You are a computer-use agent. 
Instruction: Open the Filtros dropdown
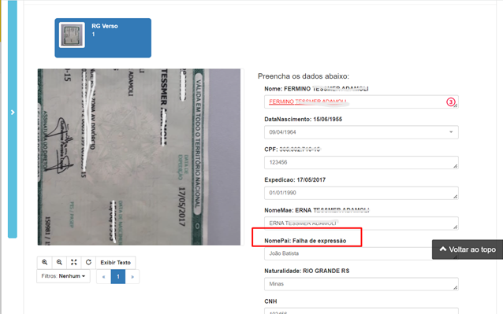tap(63, 276)
